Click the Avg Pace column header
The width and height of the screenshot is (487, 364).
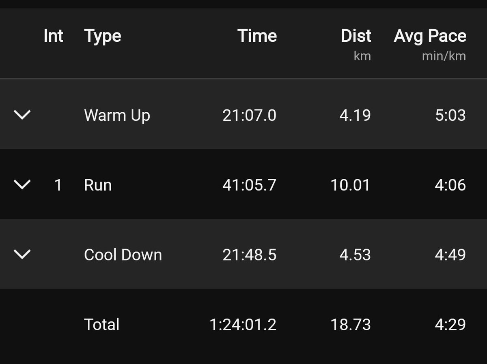[430, 36]
